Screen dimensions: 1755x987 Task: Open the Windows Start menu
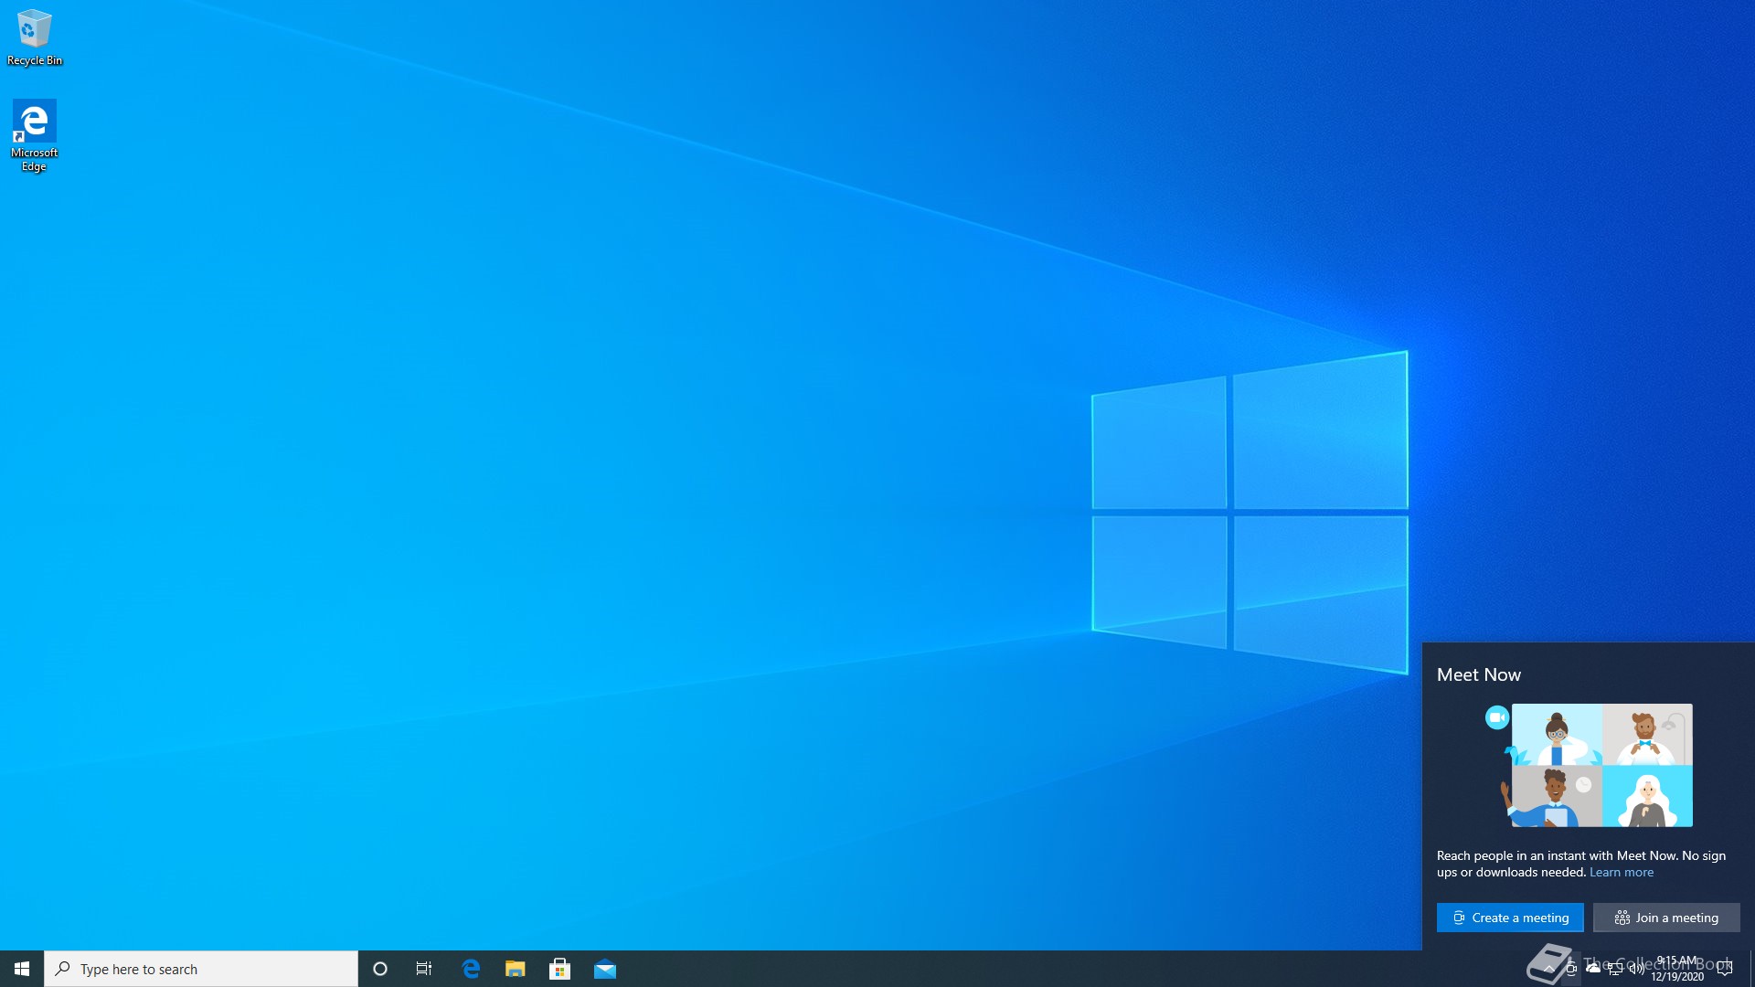click(22, 969)
